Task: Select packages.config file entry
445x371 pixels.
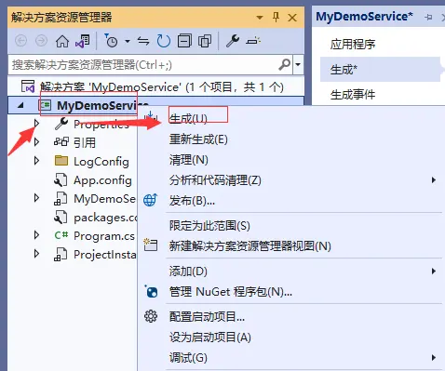Action: click(x=105, y=218)
